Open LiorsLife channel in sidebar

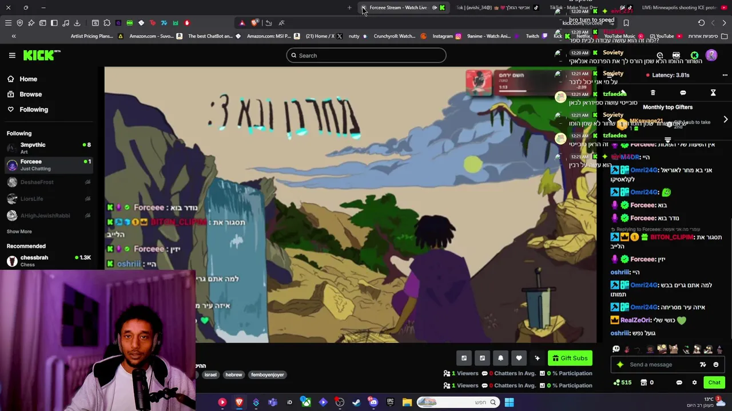[x=49, y=199]
